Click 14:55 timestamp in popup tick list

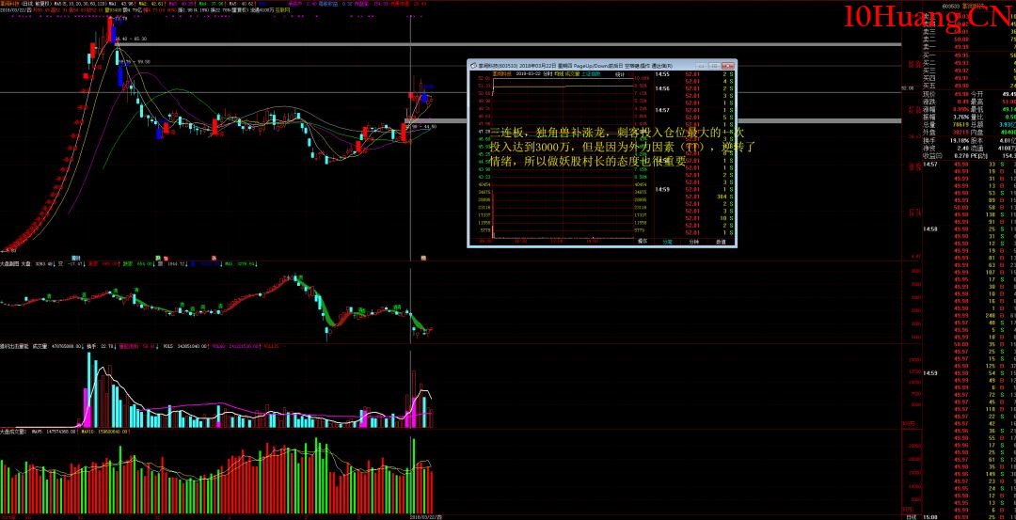coord(662,74)
